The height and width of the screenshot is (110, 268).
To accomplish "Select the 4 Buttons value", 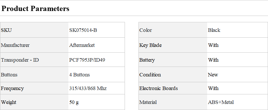I will (x=80, y=75).
